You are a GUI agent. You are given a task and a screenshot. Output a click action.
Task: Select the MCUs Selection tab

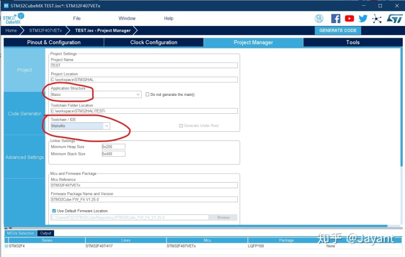21,233
